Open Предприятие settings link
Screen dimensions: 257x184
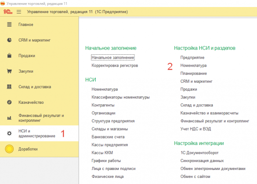pyautogui.click(x=192, y=57)
